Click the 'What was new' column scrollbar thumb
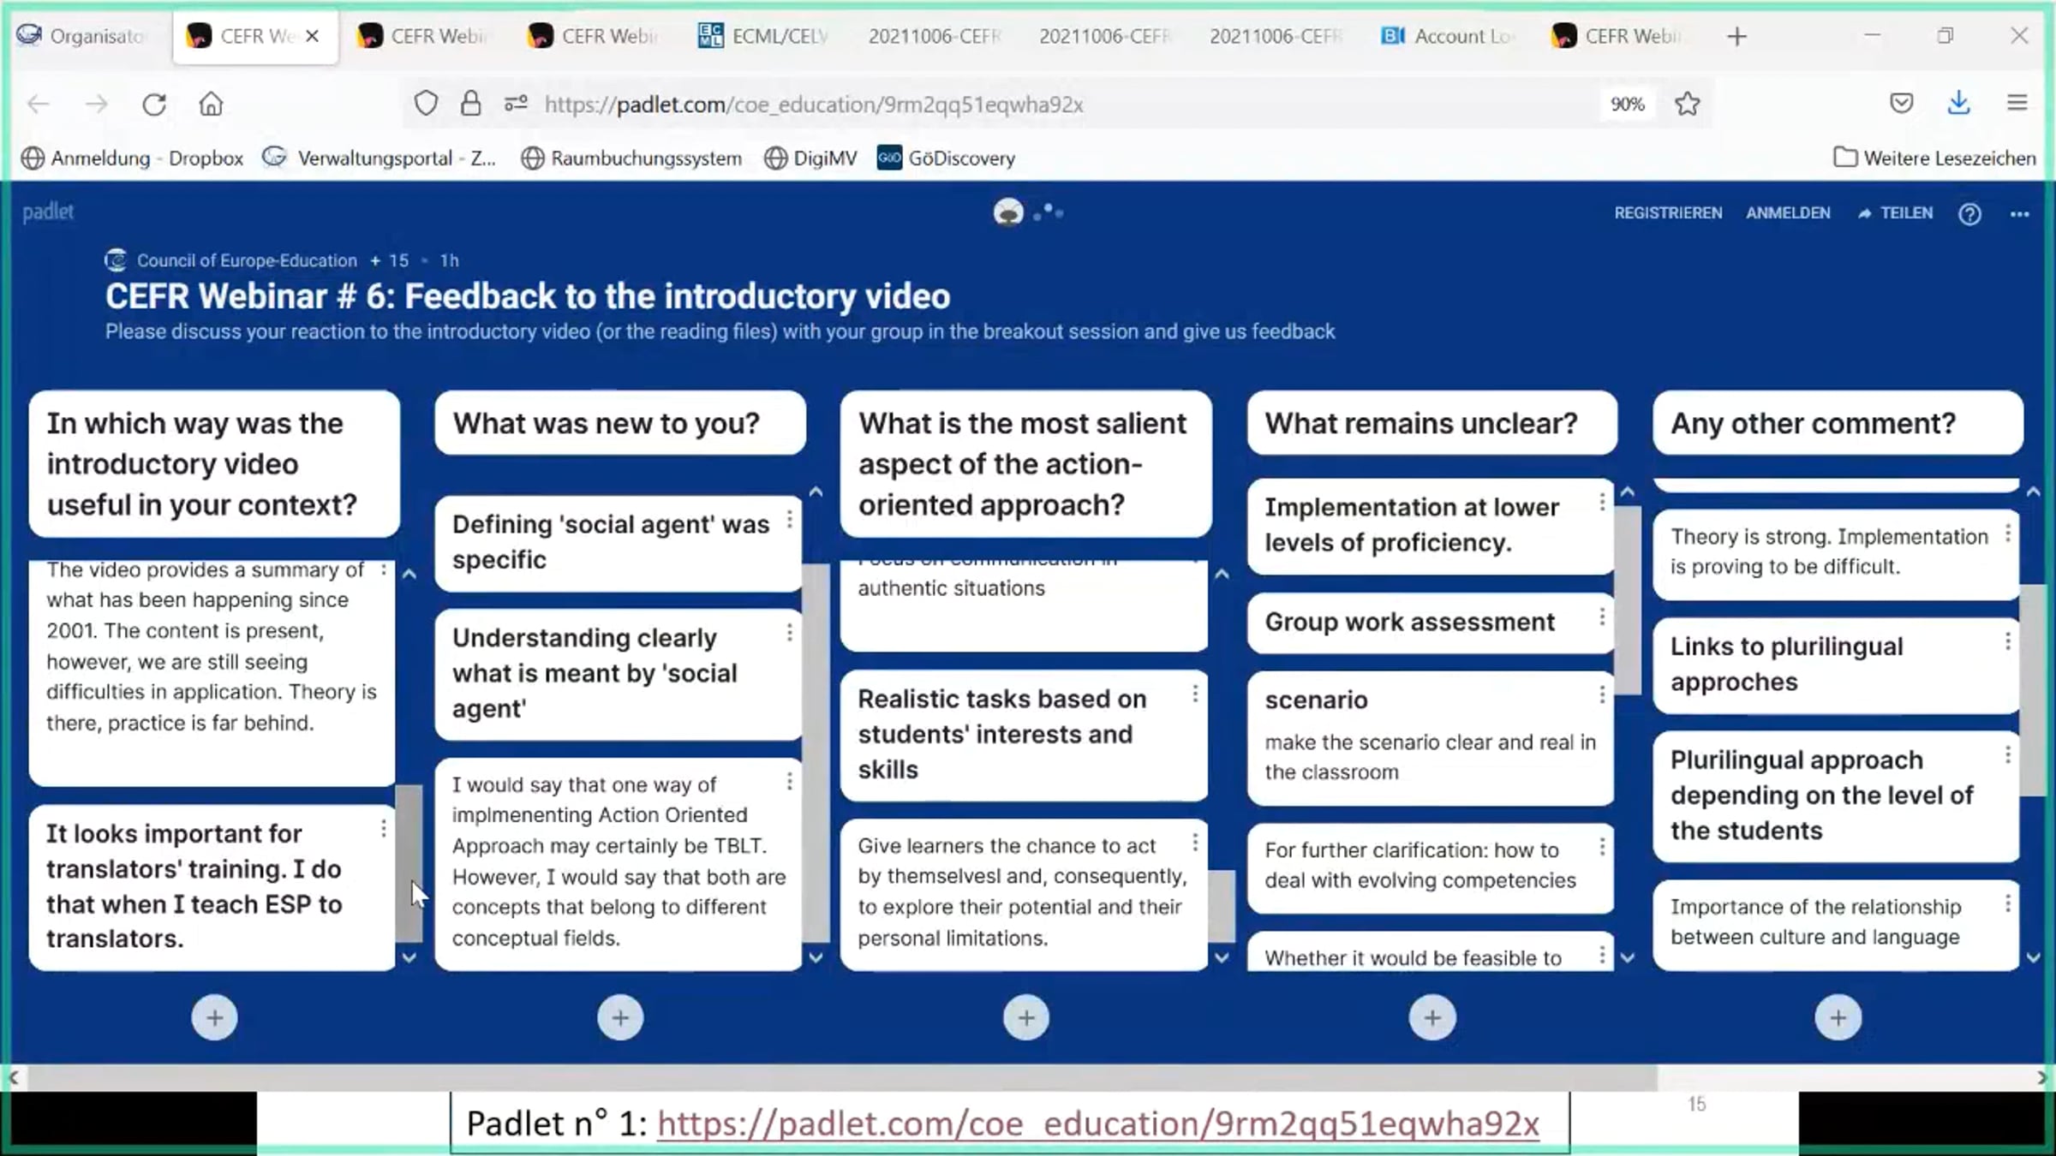The width and height of the screenshot is (2056, 1156). pyautogui.click(x=816, y=754)
